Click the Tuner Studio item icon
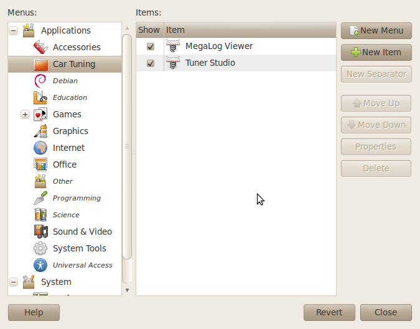The height and width of the screenshot is (329, 420). (173, 63)
